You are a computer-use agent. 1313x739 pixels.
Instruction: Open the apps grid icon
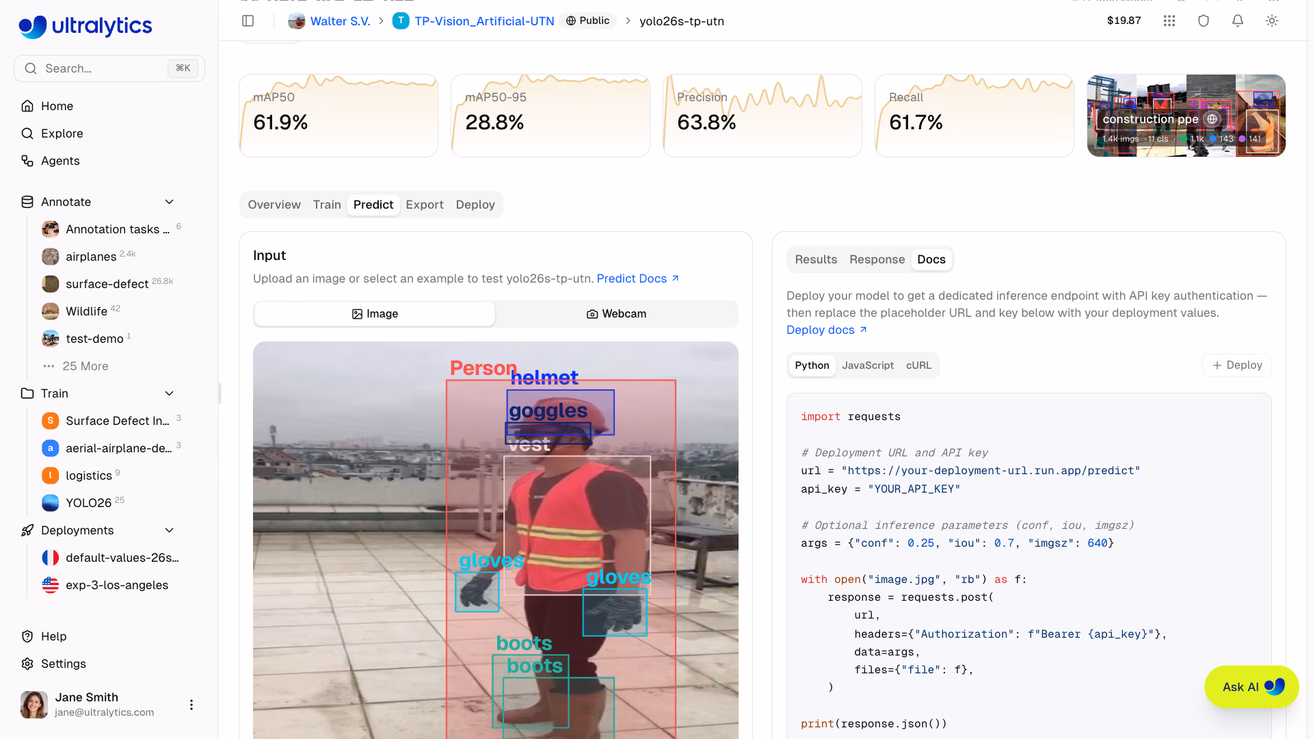[1169, 21]
